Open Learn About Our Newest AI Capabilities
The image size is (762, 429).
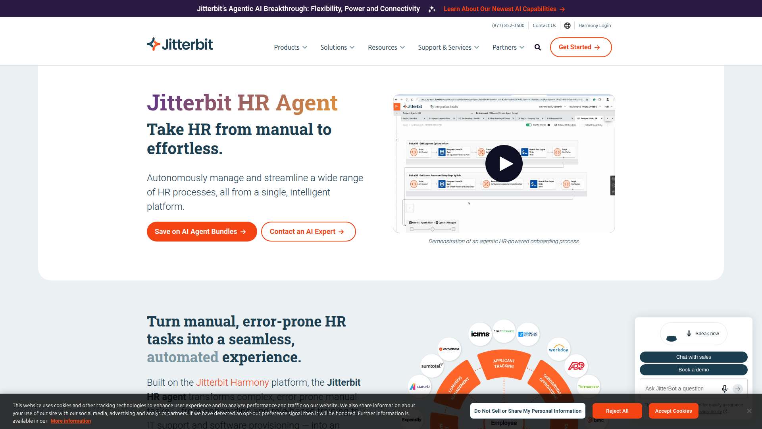(x=504, y=9)
